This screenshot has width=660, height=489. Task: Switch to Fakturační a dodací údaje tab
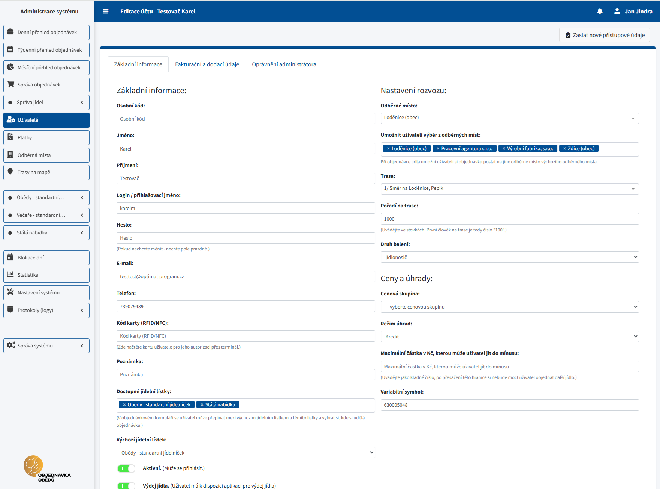(x=207, y=64)
